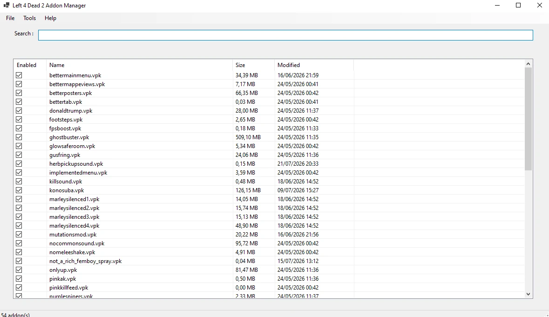Select the not_a_rich_femboy_spray.vpk file name

(x=85, y=261)
